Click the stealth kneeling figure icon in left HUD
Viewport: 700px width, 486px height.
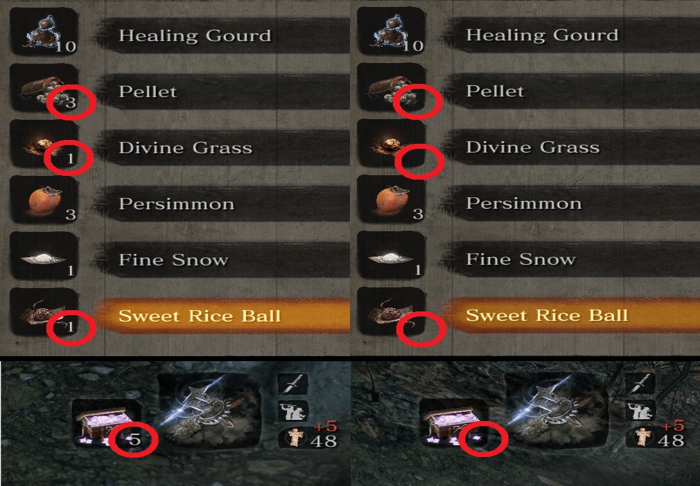click(x=293, y=412)
